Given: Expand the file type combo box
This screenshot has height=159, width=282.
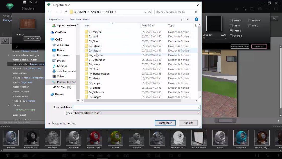Looking at the screenshot, I should click(x=198, y=113).
